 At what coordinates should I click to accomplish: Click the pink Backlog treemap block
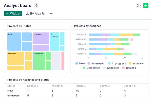[63, 61]
